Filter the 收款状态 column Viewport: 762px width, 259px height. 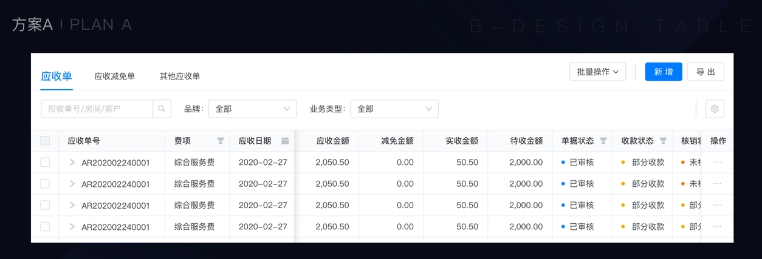click(663, 141)
